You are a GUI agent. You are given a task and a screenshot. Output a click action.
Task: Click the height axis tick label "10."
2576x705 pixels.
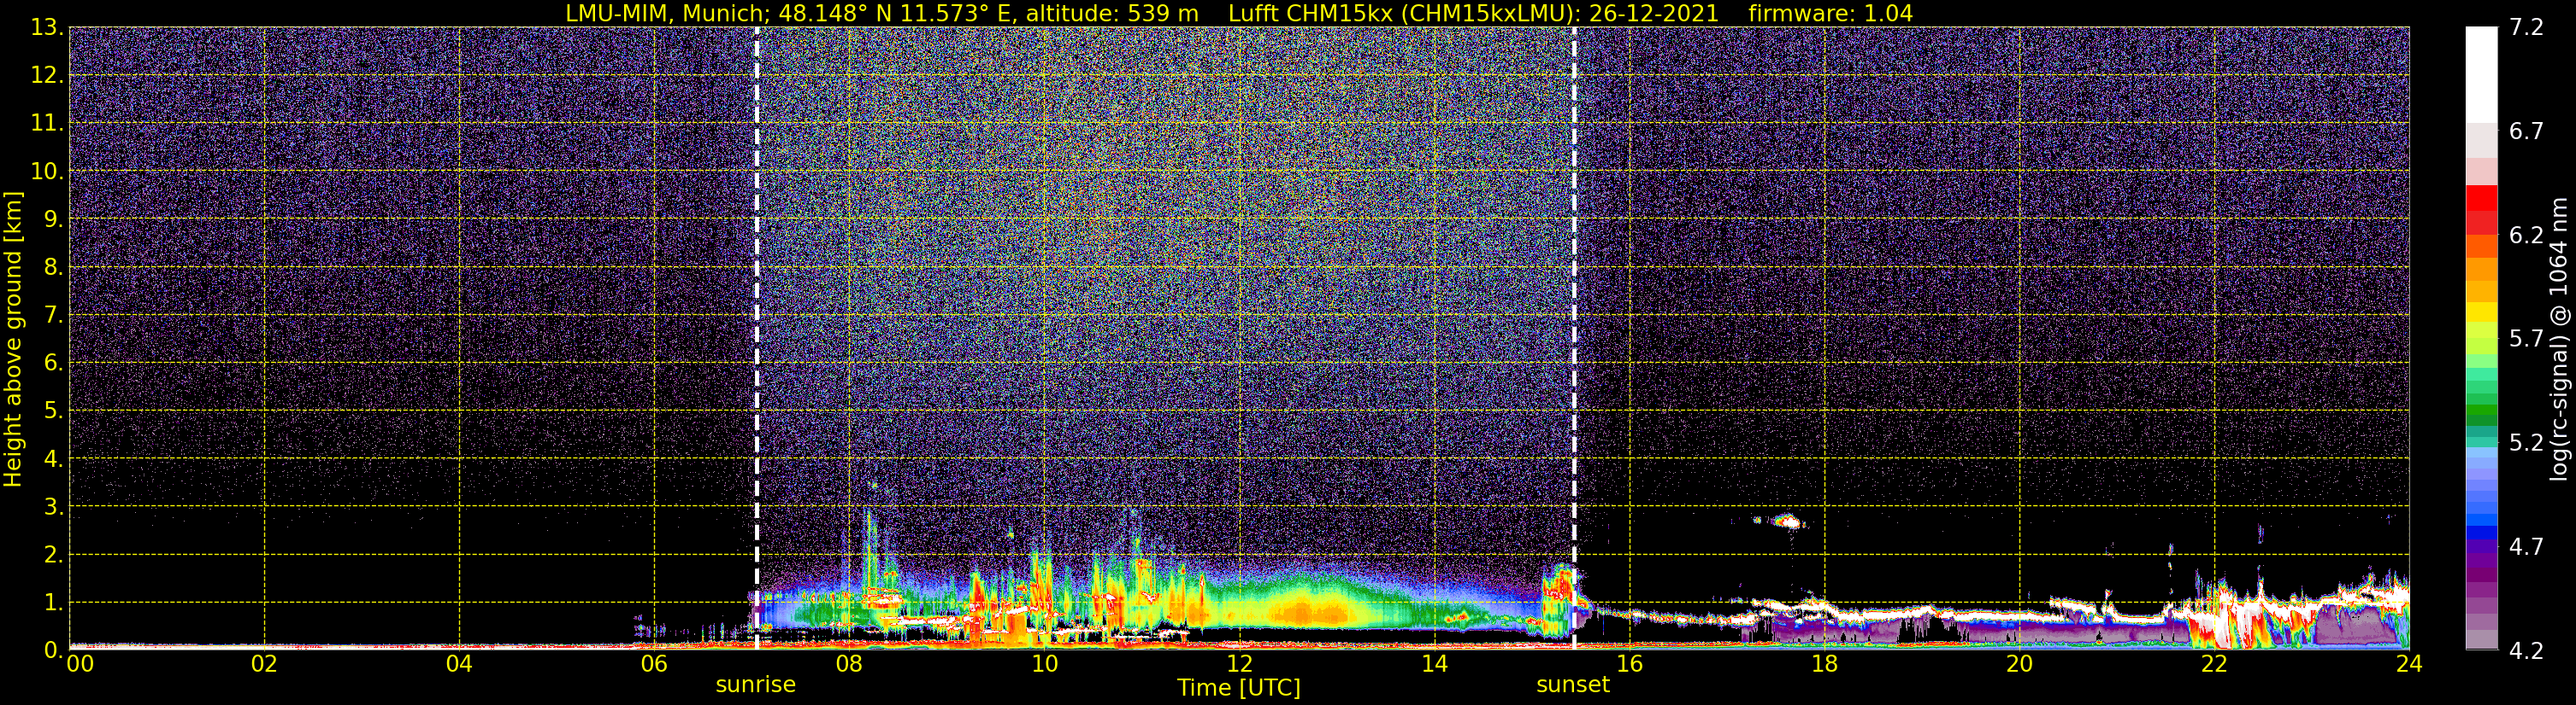47,172
